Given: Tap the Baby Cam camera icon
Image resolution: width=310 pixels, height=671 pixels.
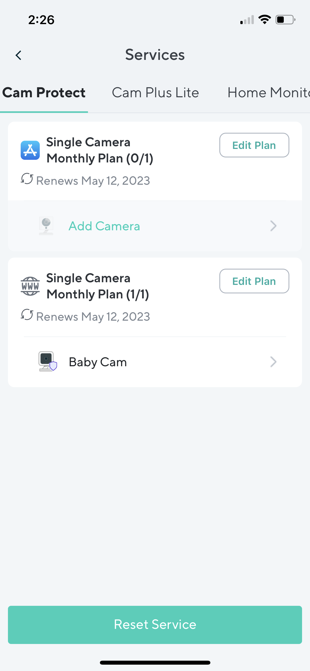Looking at the screenshot, I should (47, 361).
